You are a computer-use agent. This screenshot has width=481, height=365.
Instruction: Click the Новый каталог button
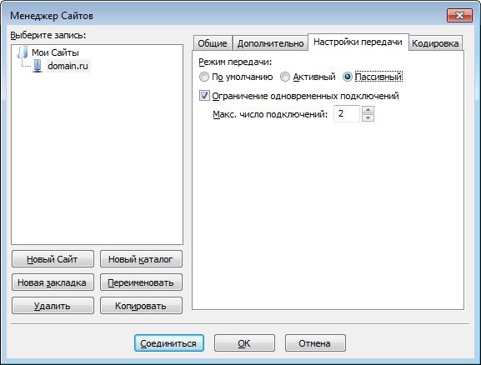pyautogui.click(x=141, y=259)
